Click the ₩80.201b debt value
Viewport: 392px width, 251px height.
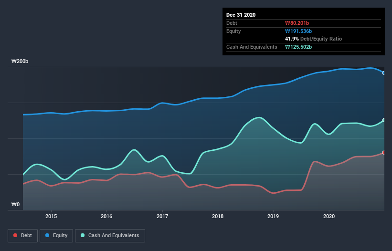click(x=297, y=23)
